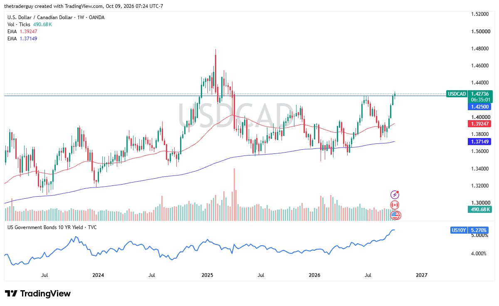Click the 1.46000 price axis label
The image size is (499, 306).
[x=480, y=66]
